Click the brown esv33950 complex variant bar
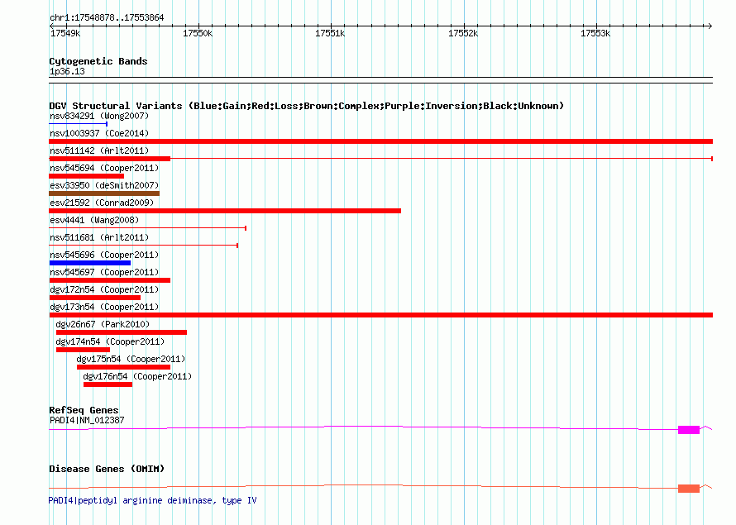 click(104, 193)
